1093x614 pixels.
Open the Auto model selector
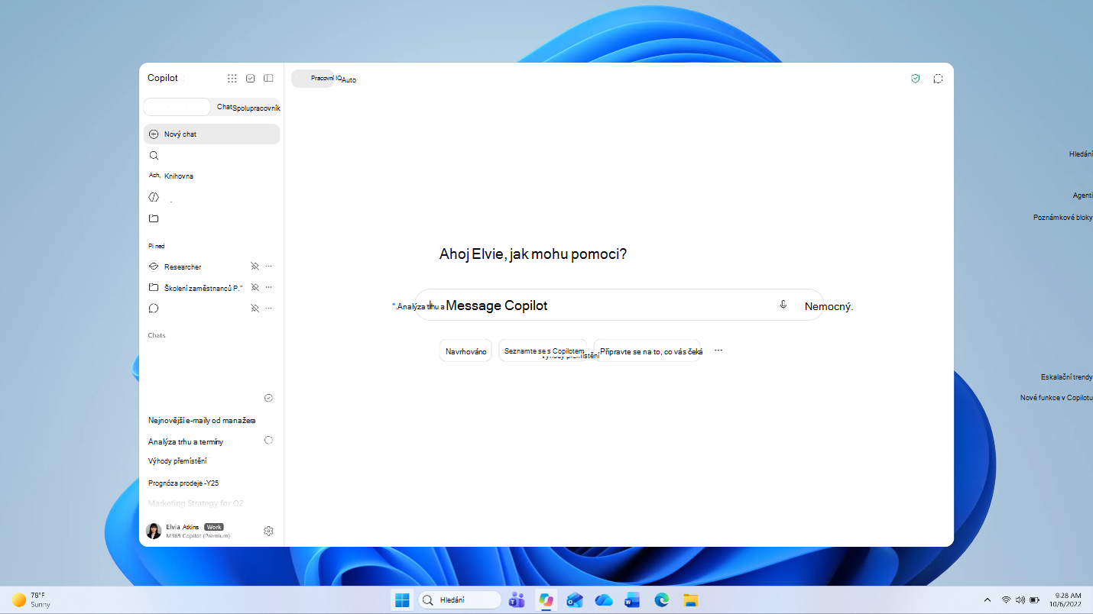coord(349,80)
